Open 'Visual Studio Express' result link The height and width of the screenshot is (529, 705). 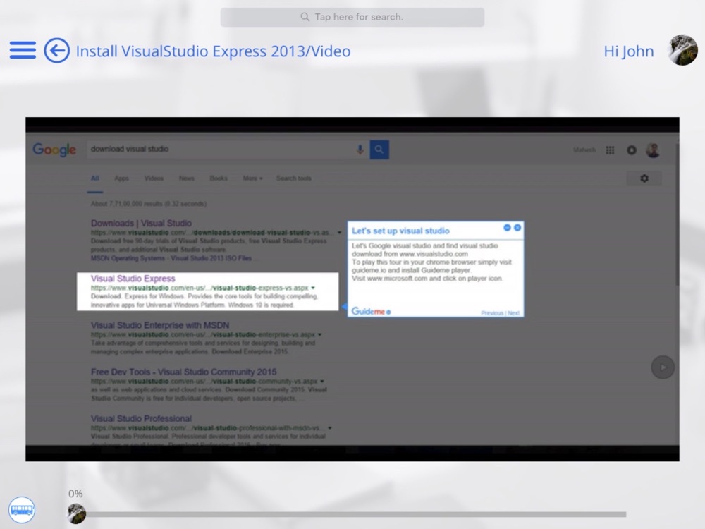coord(133,279)
